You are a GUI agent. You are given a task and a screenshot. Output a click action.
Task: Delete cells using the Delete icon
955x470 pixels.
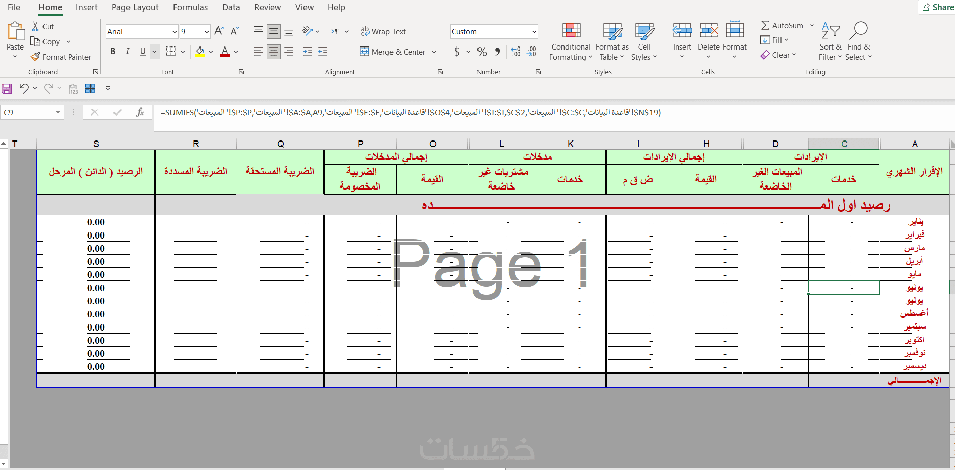[708, 30]
